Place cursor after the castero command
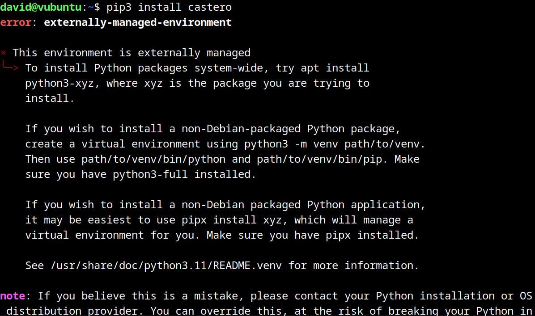Viewport: 535px width, 316px height. click(232, 7)
